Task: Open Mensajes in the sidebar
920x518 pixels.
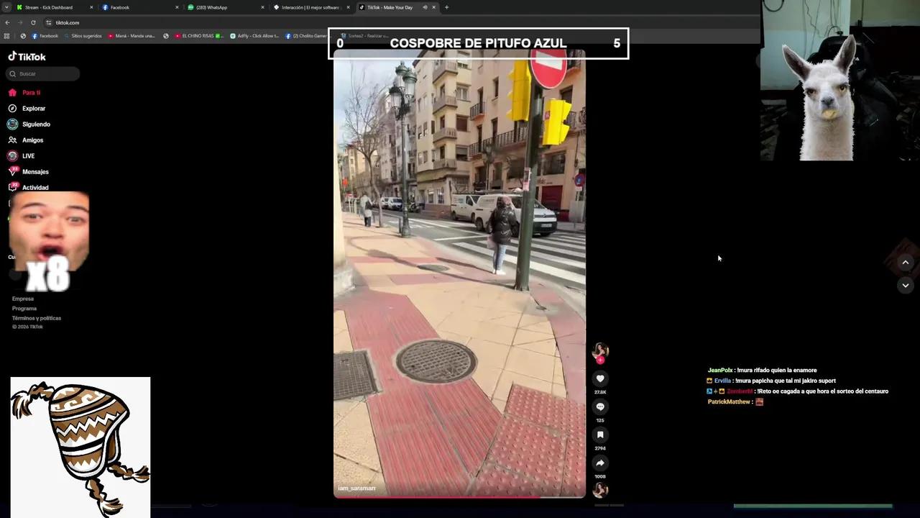Action: tap(35, 172)
